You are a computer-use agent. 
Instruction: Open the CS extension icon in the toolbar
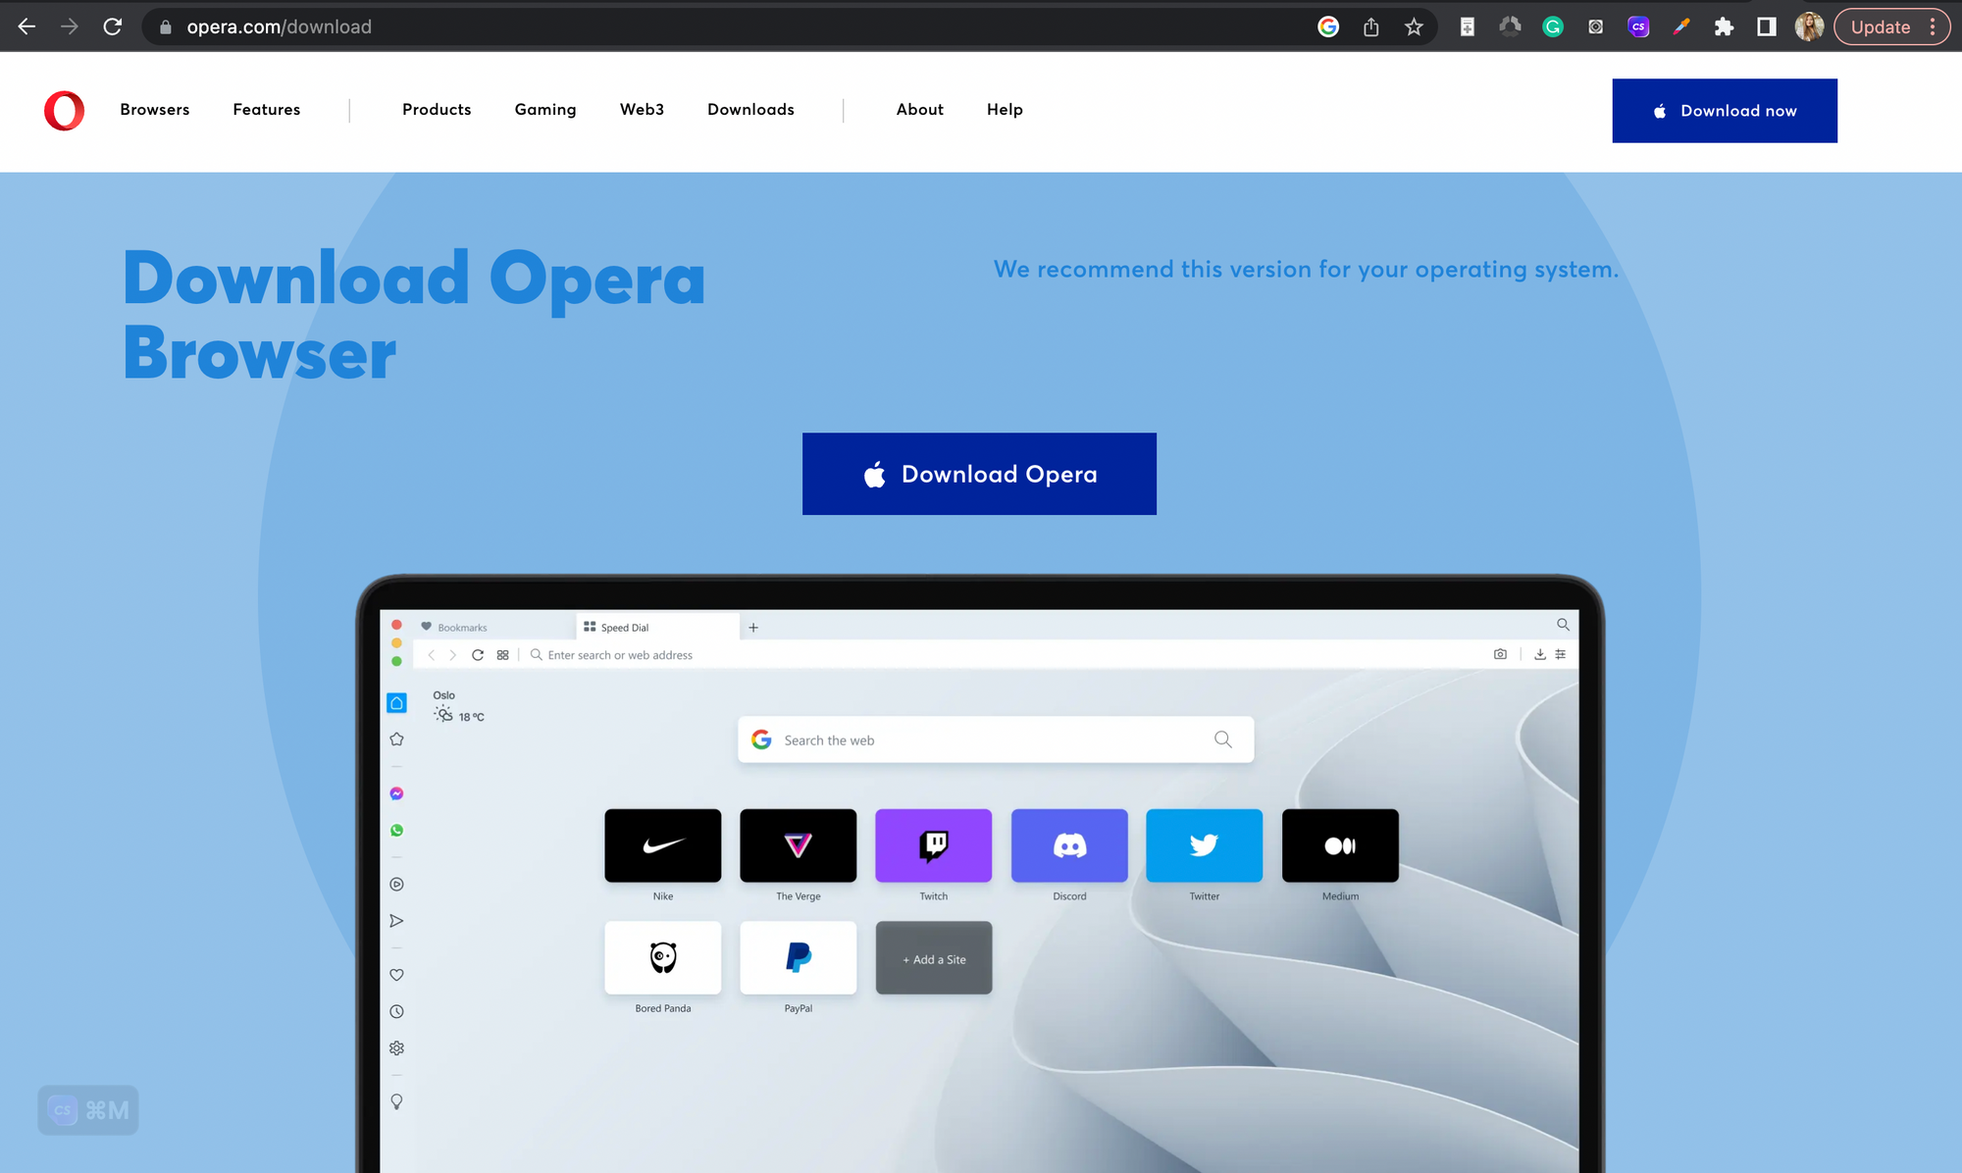coord(1638,26)
